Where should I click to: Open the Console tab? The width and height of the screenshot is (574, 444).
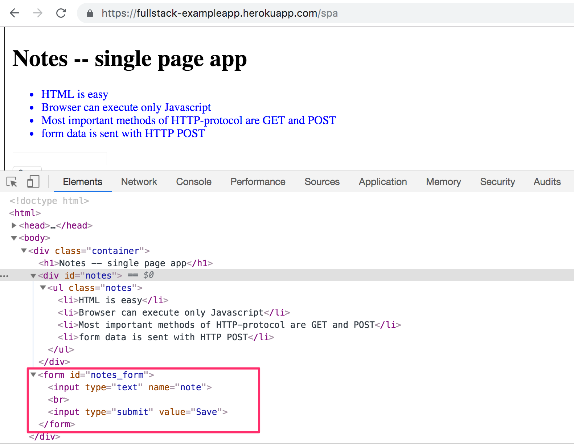click(x=194, y=182)
